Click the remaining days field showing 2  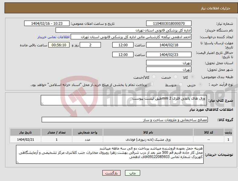[x=90, y=45]
